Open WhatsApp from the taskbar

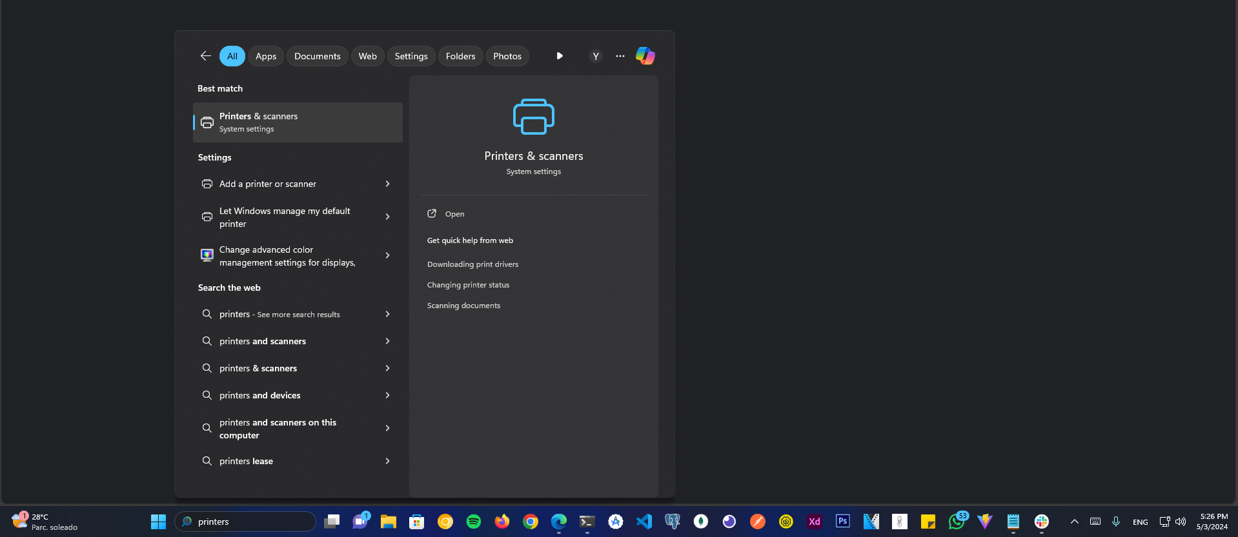(x=957, y=521)
